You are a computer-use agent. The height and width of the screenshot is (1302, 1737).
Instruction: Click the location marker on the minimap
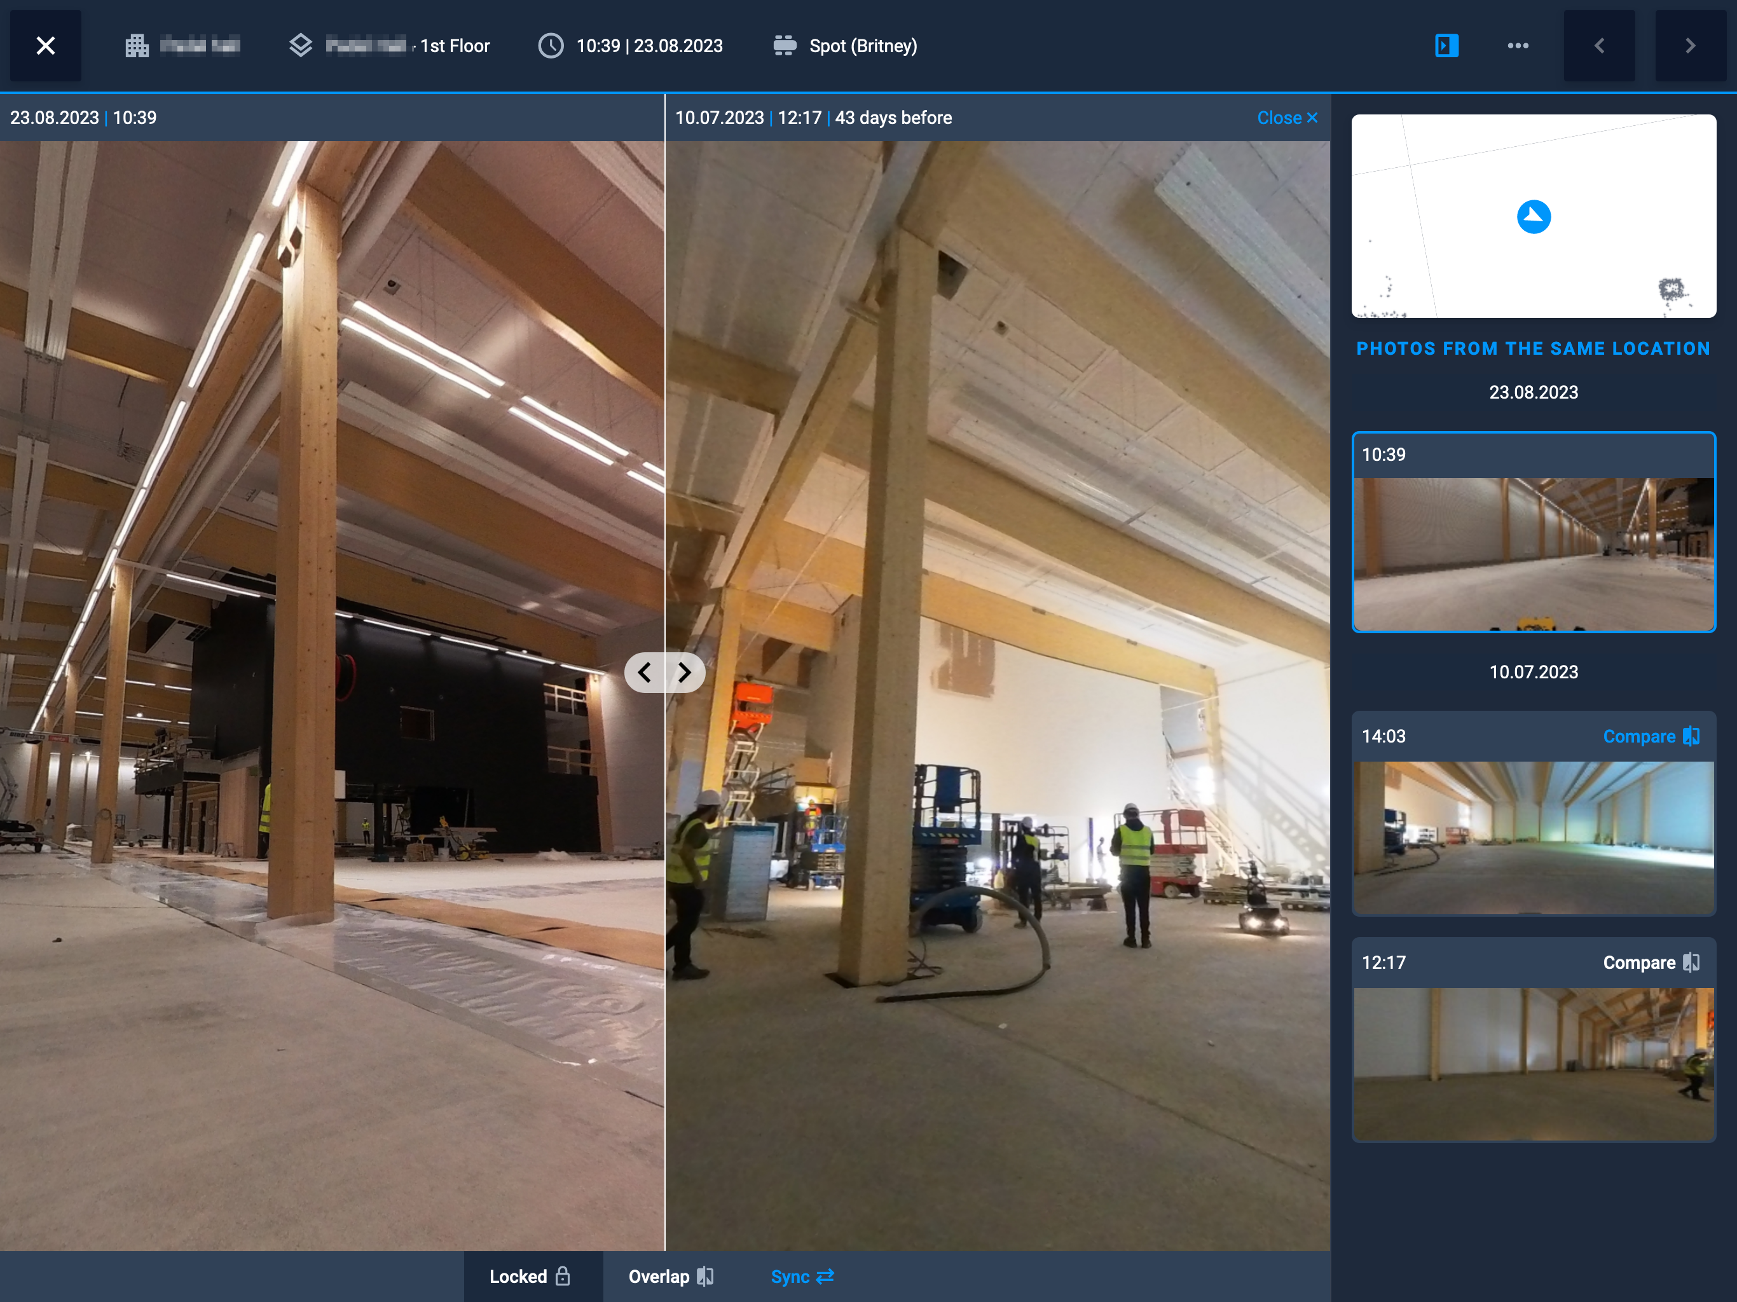(1534, 217)
